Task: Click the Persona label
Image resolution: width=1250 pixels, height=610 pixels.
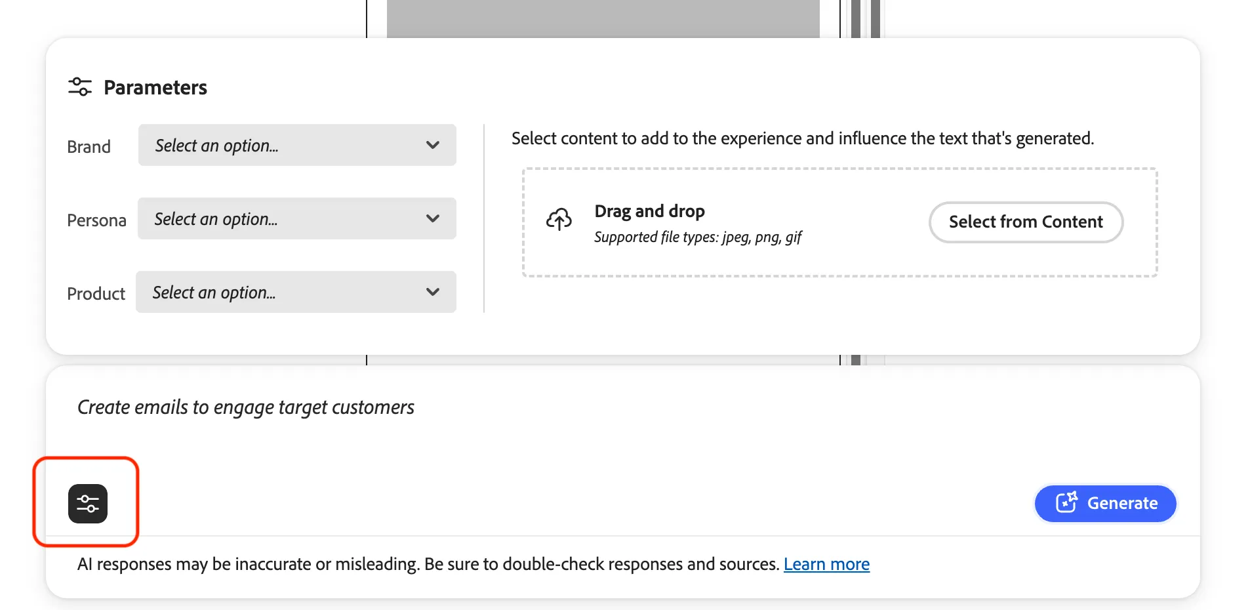Action: tap(96, 220)
